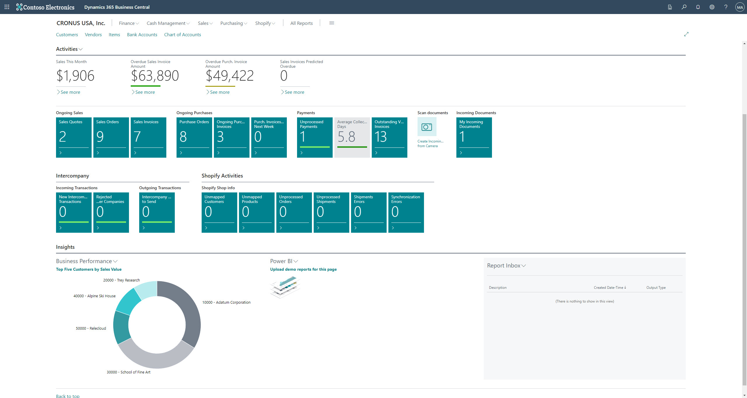
Task: Open Outstanding Vendor Invoices tile
Action: 390,138
